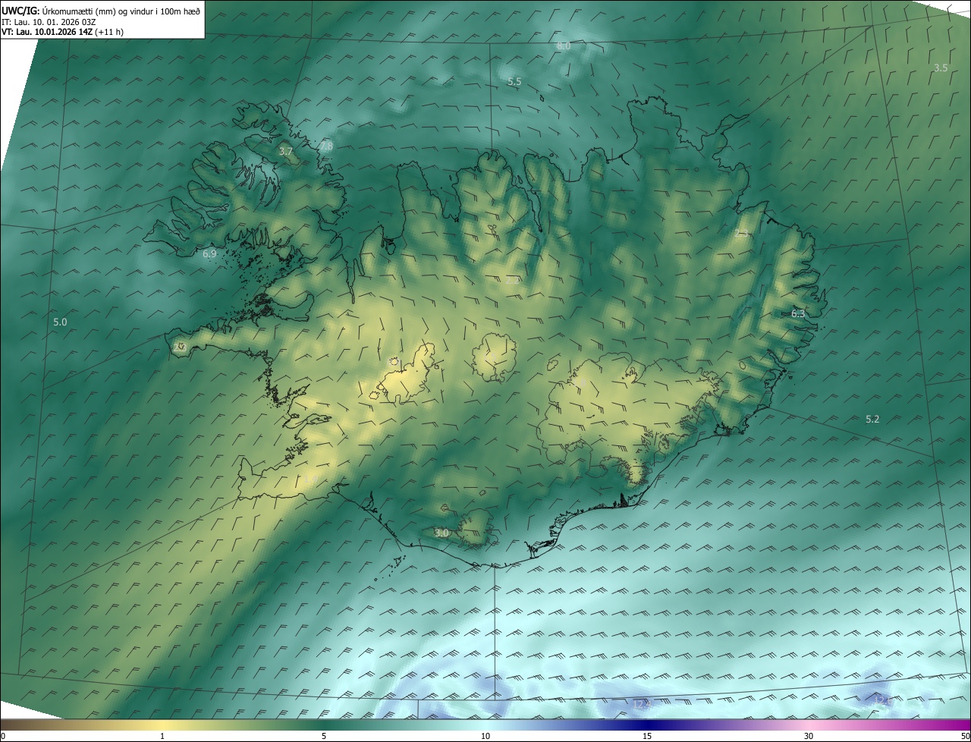Click the '1' tick on the color scale
The image size is (971, 742).
click(162, 736)
